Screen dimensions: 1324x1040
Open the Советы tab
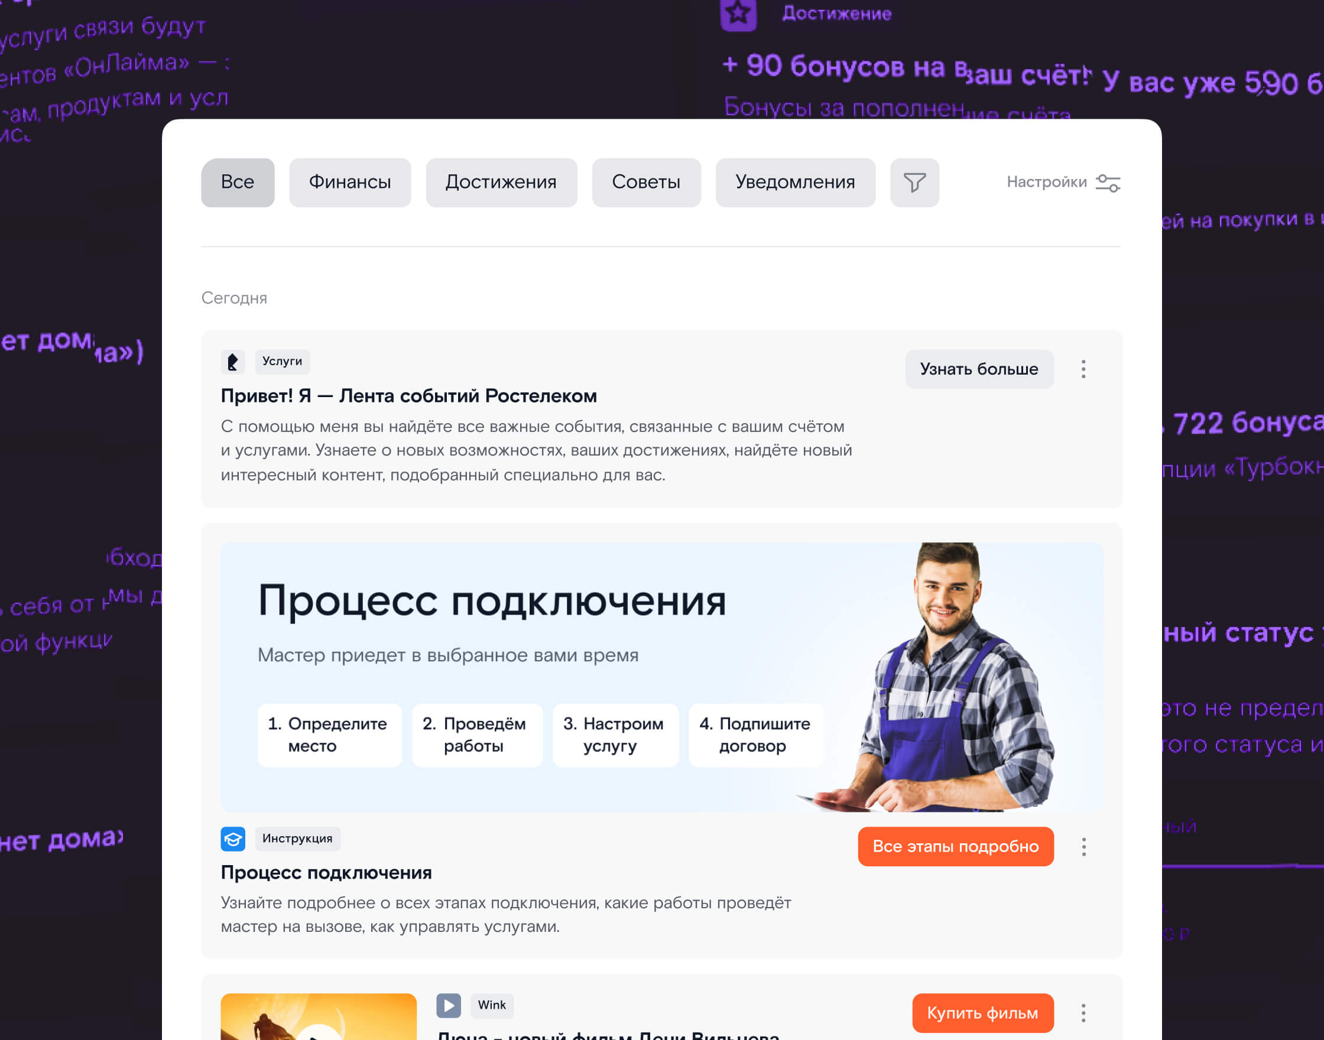click(646, 182)
